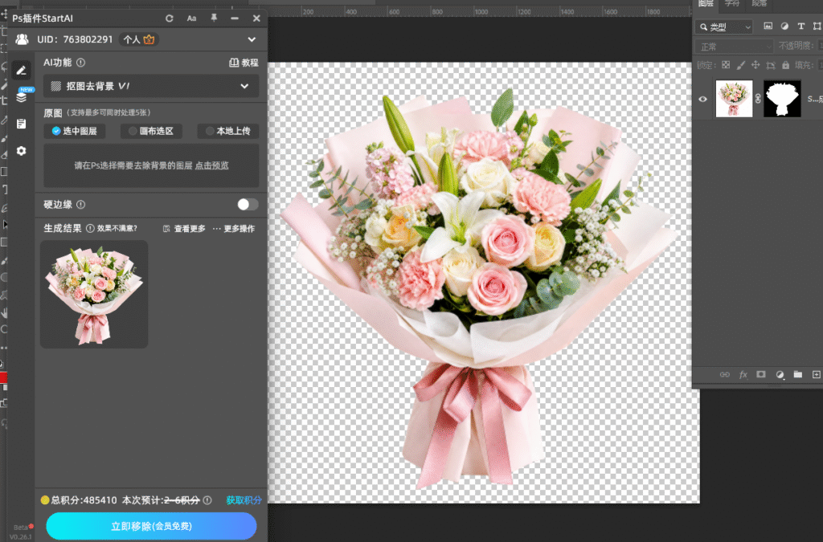
Task: Open the NEW stacked layers sidebar tab
Action: [22, 97]
